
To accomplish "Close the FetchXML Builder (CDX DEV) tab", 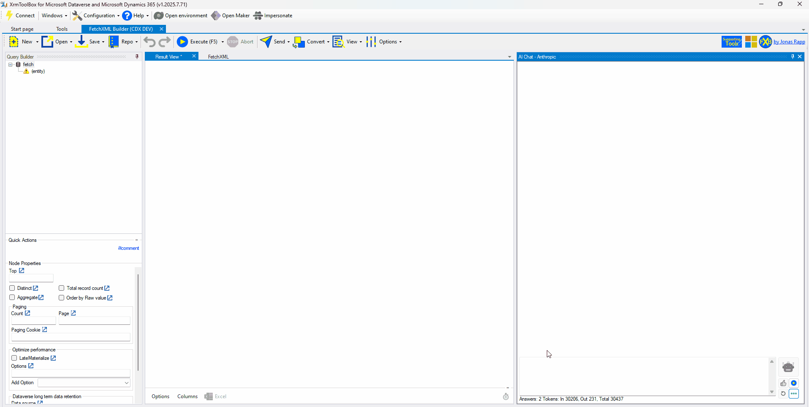I will pos(161,29).
